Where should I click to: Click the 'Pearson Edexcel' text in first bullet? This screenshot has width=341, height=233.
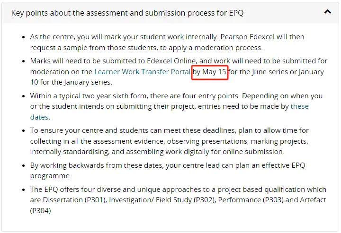pos(248,37)
